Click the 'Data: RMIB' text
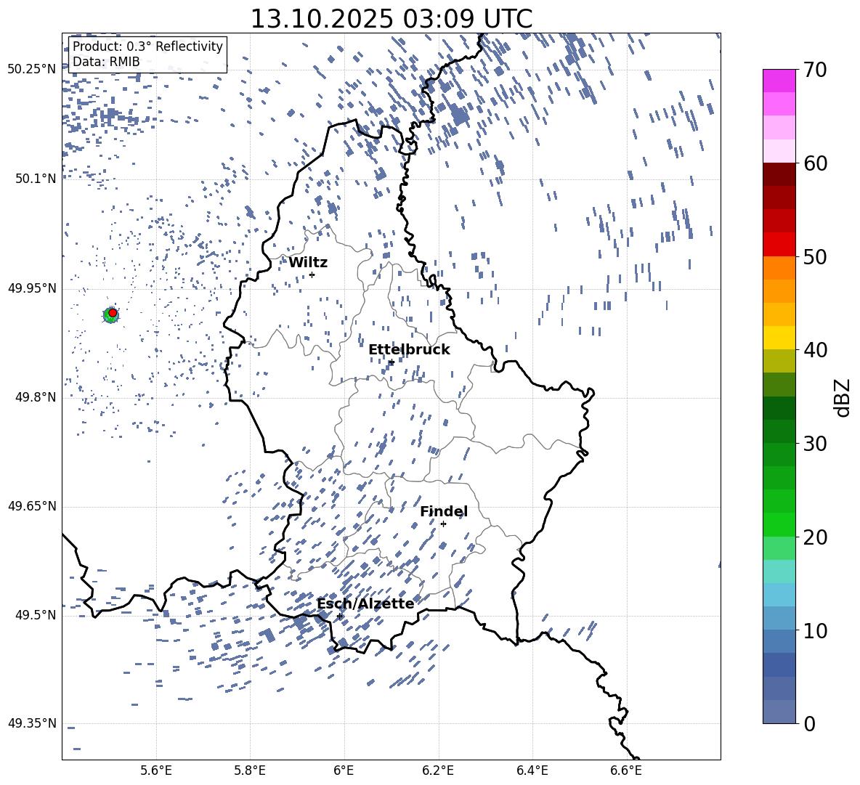The height and width of the screenshot is (785, 860). [106, 62]
